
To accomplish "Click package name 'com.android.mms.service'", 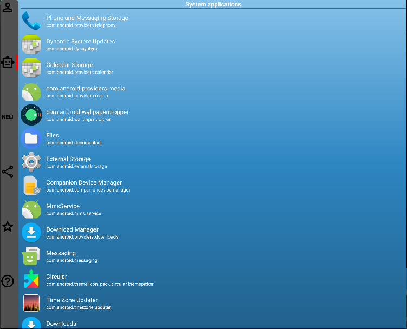I will coord(74,213).
